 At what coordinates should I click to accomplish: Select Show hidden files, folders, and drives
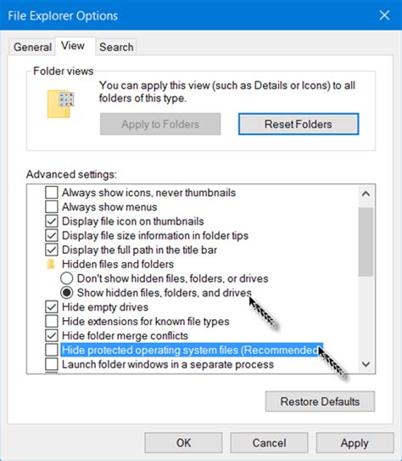(x=67, y=293)
